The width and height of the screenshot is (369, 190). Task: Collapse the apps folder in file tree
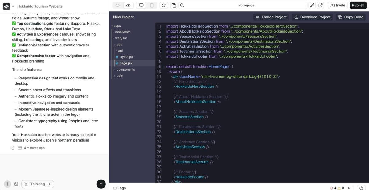117,26
